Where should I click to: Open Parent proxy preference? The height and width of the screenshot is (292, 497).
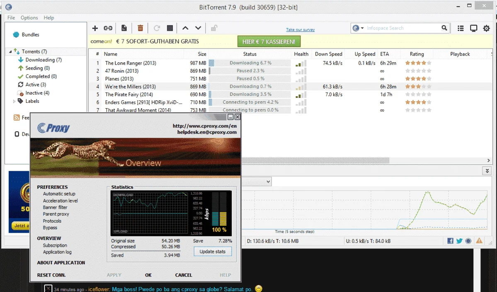click(x=56, y=214)
